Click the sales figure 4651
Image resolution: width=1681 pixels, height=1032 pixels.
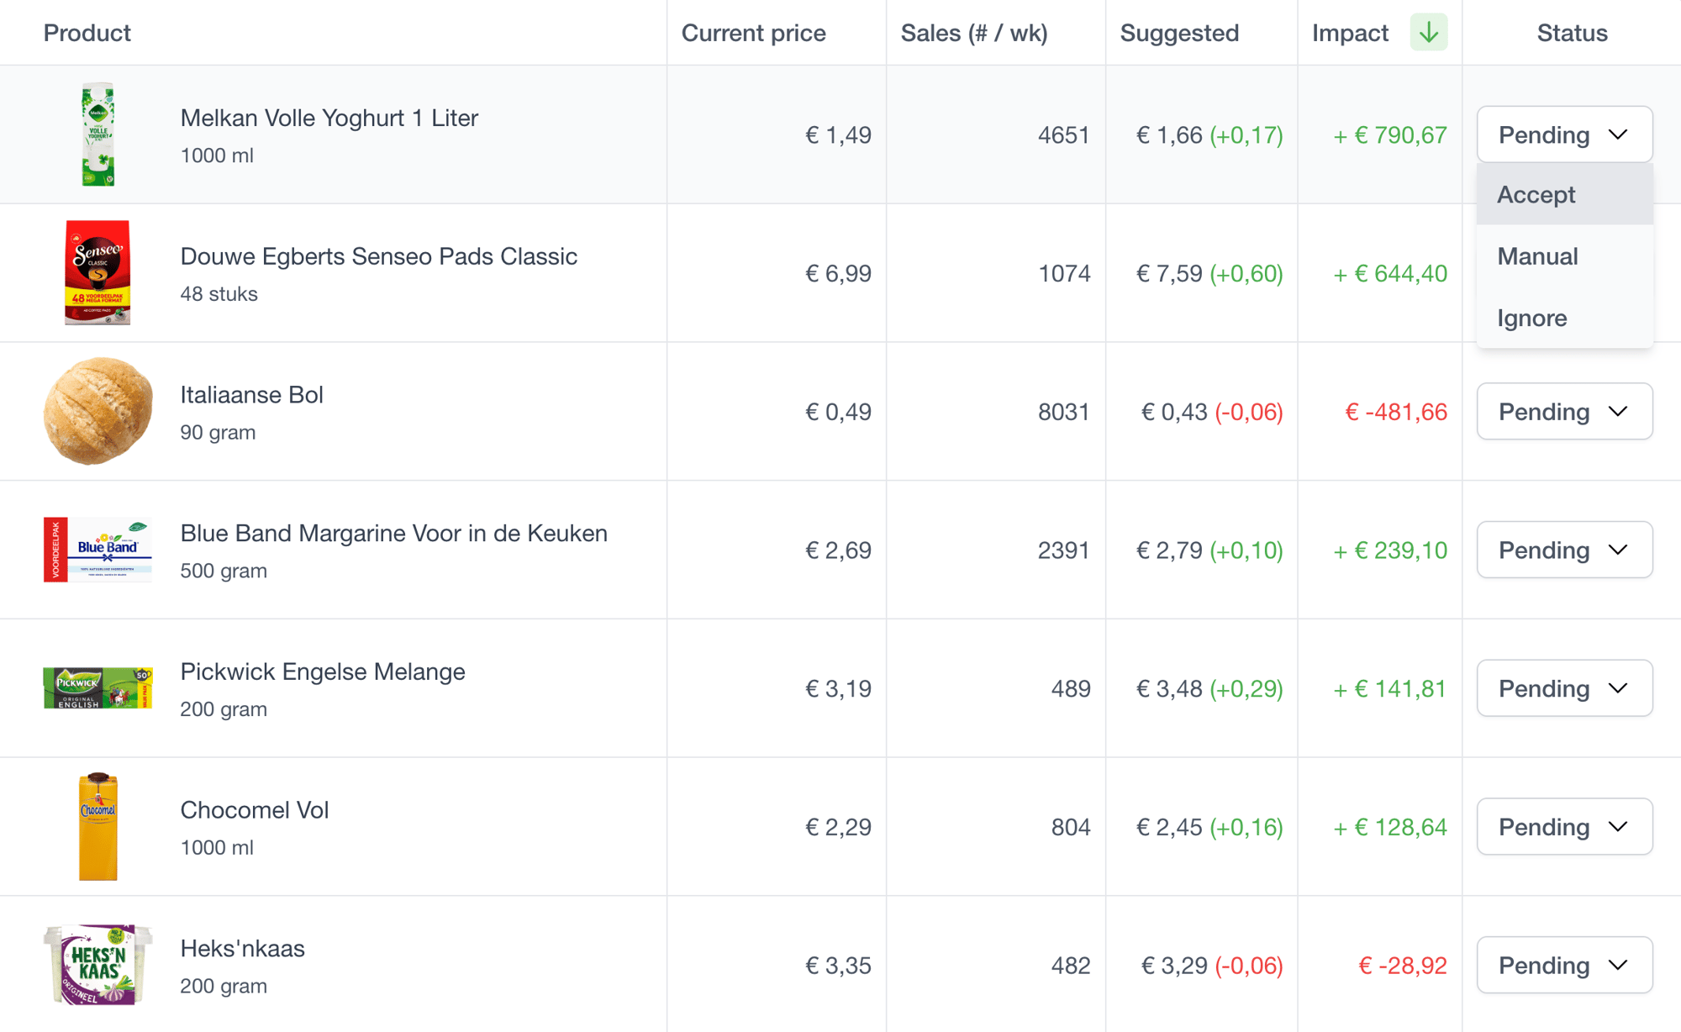coord(1063,134)
